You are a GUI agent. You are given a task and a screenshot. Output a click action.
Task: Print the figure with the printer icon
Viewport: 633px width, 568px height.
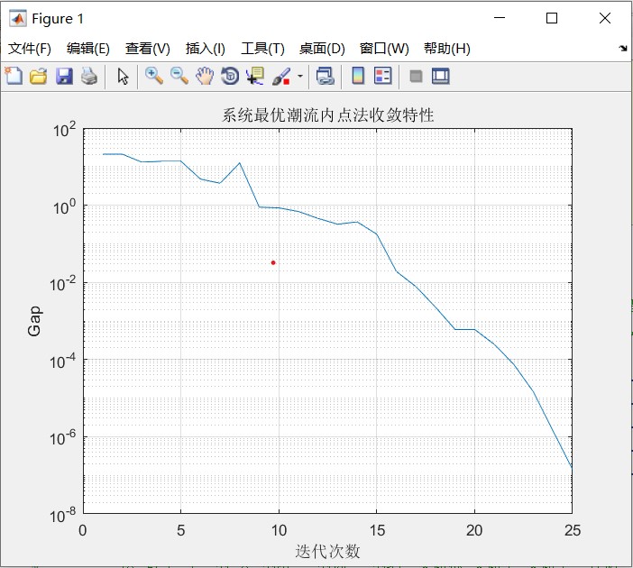(89, 76)
